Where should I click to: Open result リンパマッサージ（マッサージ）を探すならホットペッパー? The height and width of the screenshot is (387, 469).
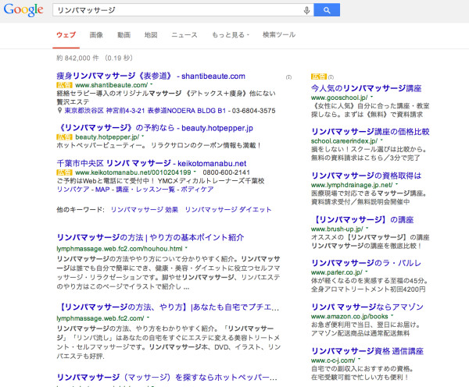[166, 378]
